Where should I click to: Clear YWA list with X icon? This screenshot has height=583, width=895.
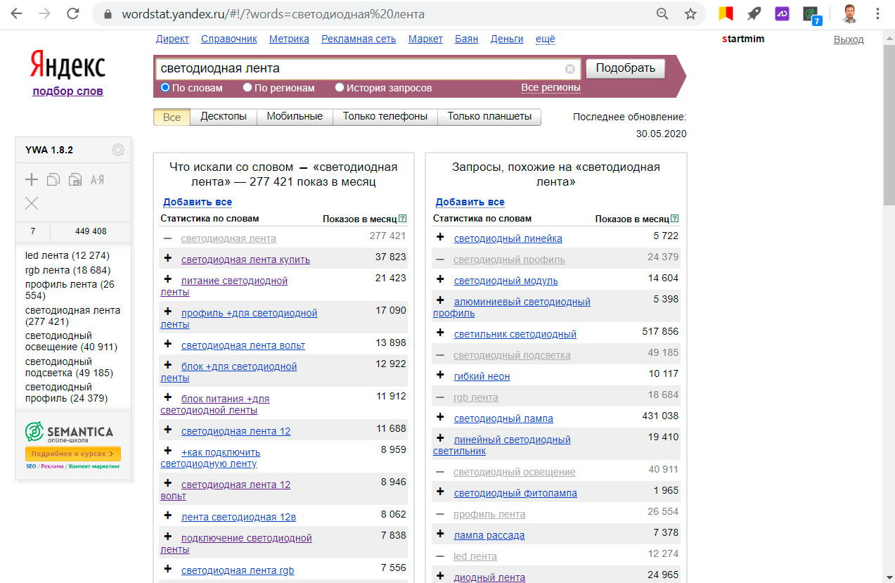(32, 203)
